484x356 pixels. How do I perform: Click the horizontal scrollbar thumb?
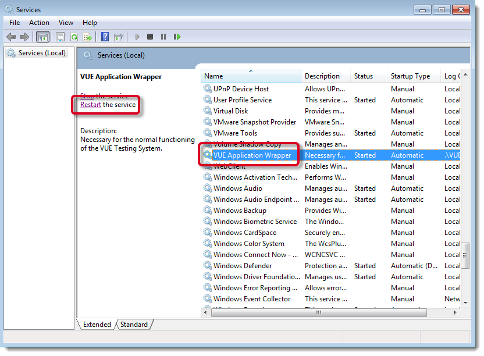click(x=319, y=313)
